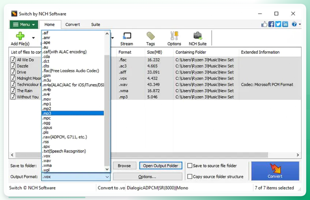This screenshot has width=310, height=200.
Task: Click the format list scroll up arrow
Action: pos(107,33)
